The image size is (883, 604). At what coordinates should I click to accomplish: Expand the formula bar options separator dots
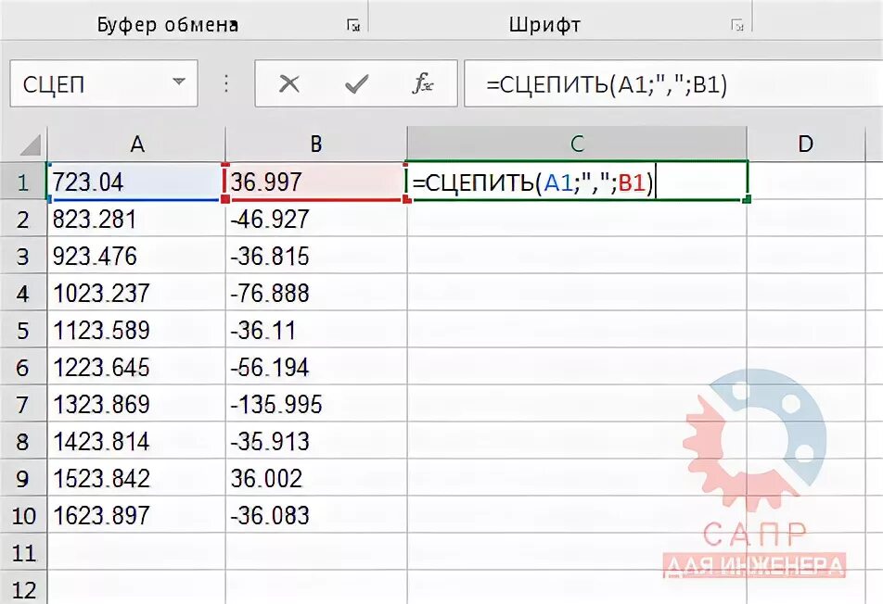click(225, 82)
